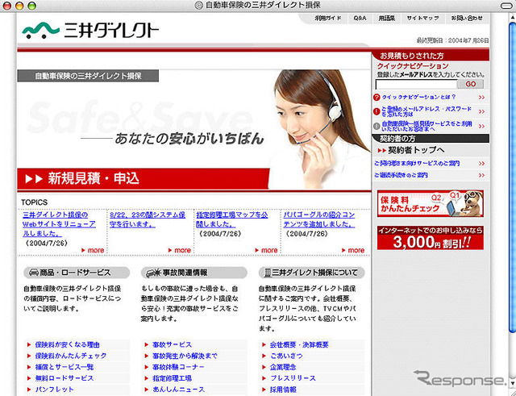This screenshot has width=516, height=396.
Task: Click the 3,000円割引 internet application banner
Action: point(431,238)
